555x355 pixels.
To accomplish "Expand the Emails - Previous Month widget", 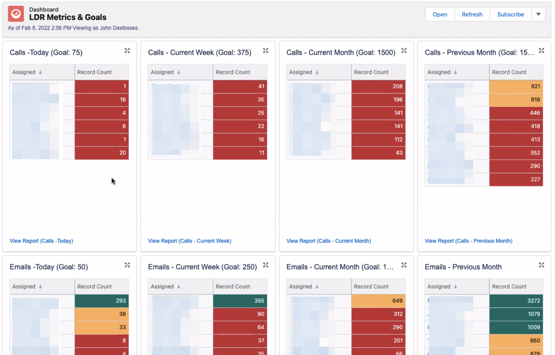I will 541,265.
